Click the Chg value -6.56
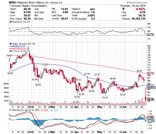Viewport: 156px width, 134px height. click(142, 12)
